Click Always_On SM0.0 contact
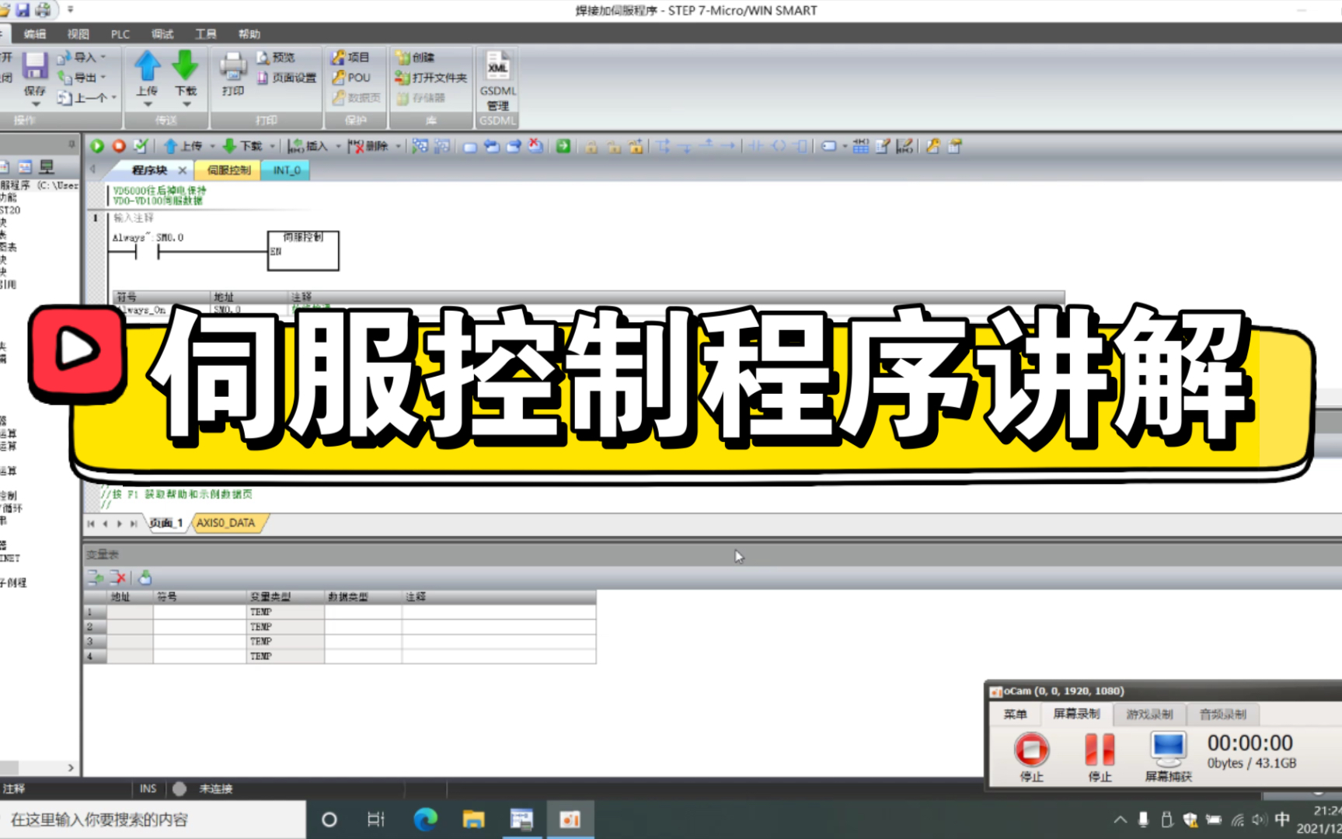1342x839 pixels. pyautogui.click(x=147, y=251)
